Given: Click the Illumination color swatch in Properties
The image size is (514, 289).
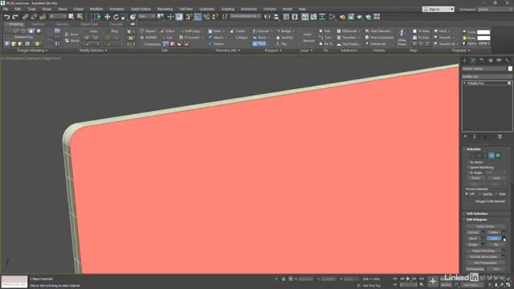Looking at the screenshot, I should point(483,38).
